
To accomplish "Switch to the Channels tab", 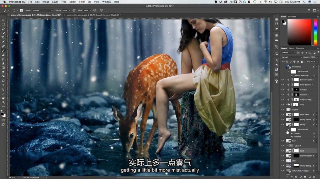I will pyautogui.click(x=300, y=48).
